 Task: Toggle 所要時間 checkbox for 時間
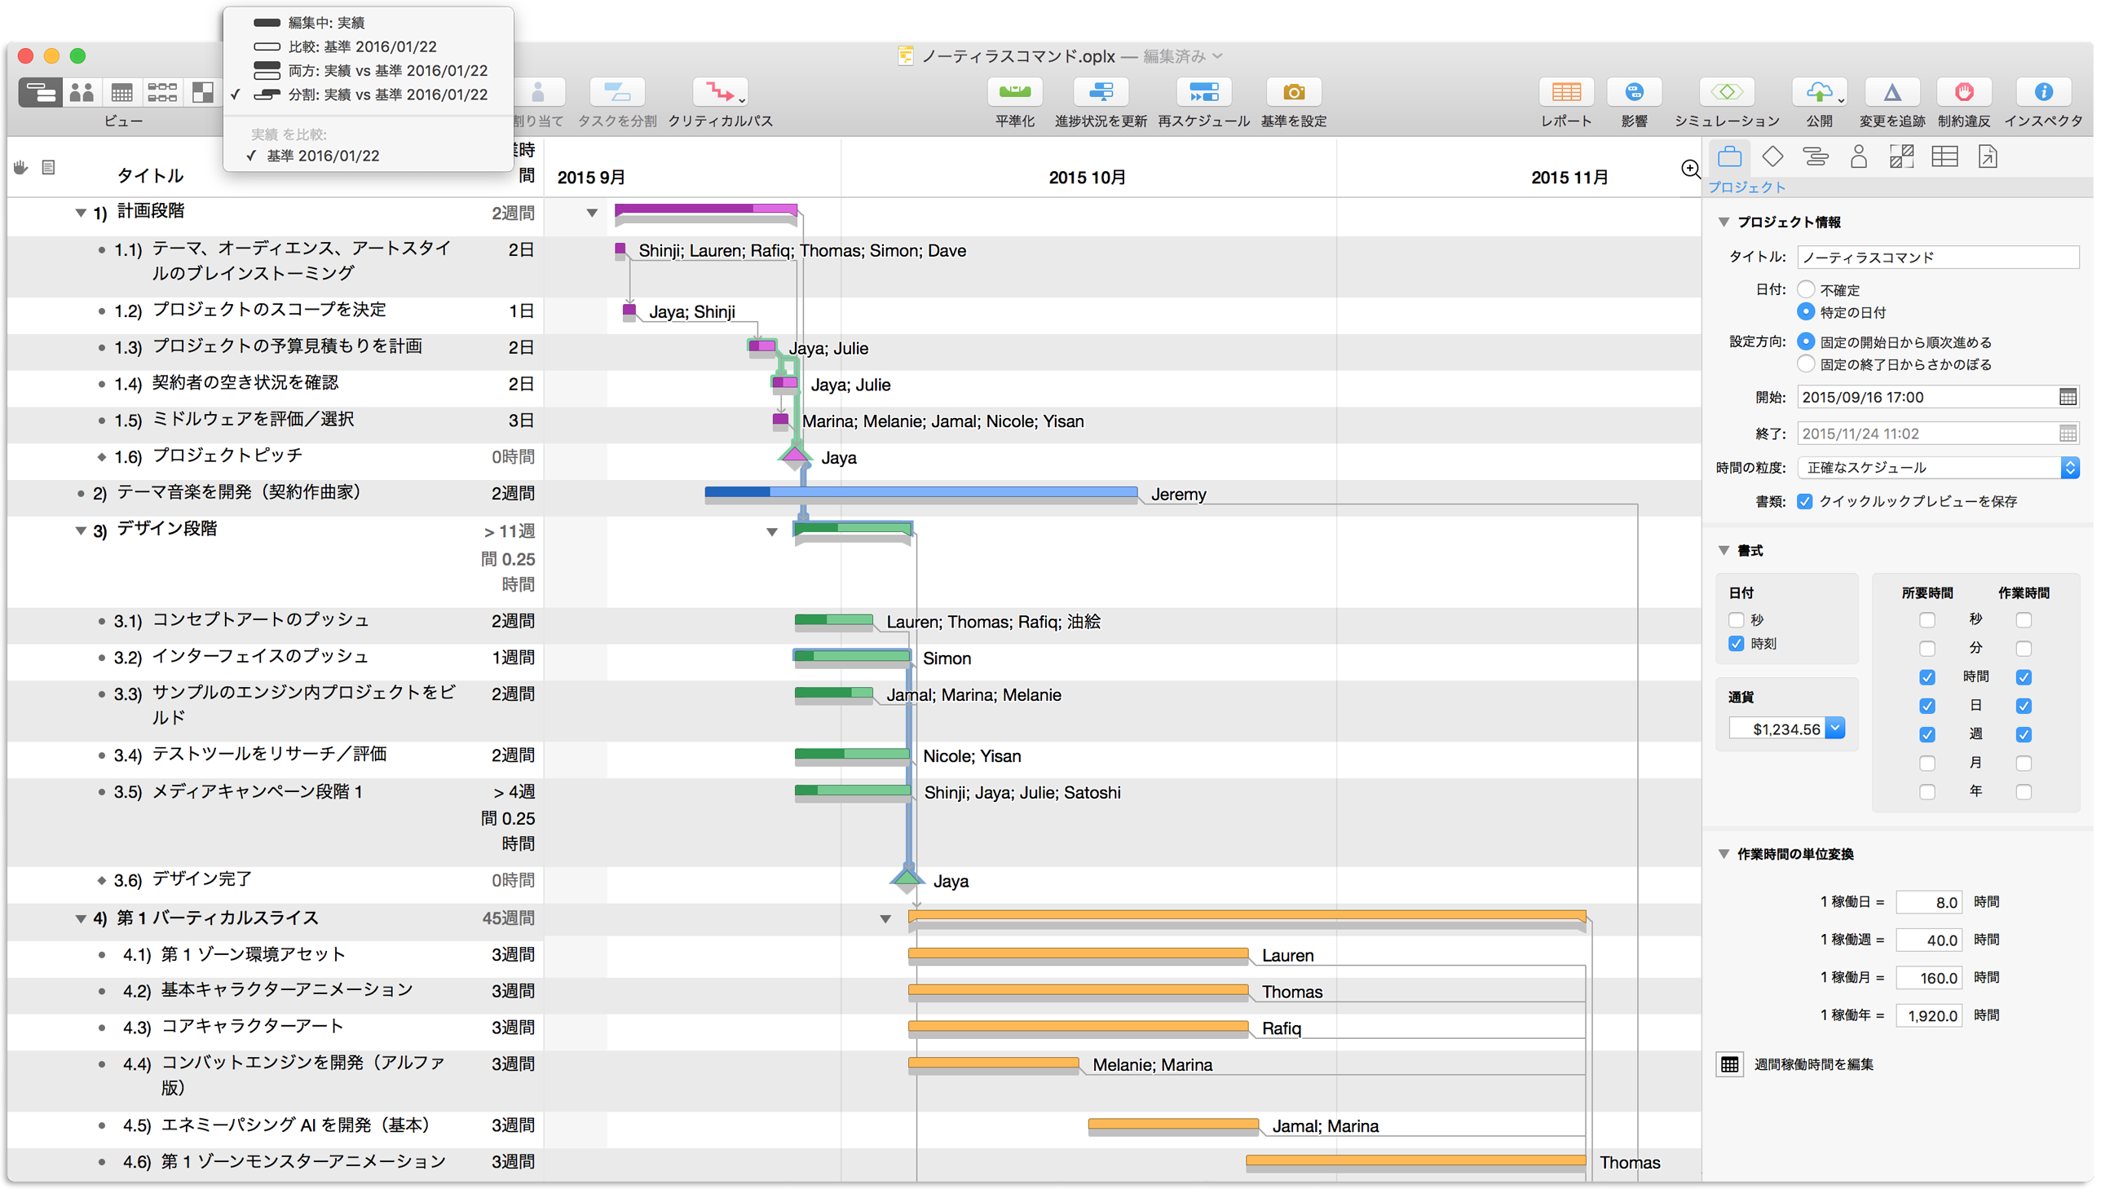(x=1927, y=677)
